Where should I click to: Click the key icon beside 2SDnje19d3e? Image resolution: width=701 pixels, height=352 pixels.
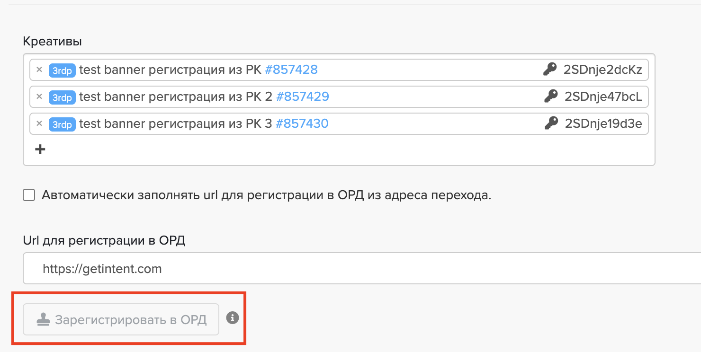pyautogui.click(x=551, y=124)
